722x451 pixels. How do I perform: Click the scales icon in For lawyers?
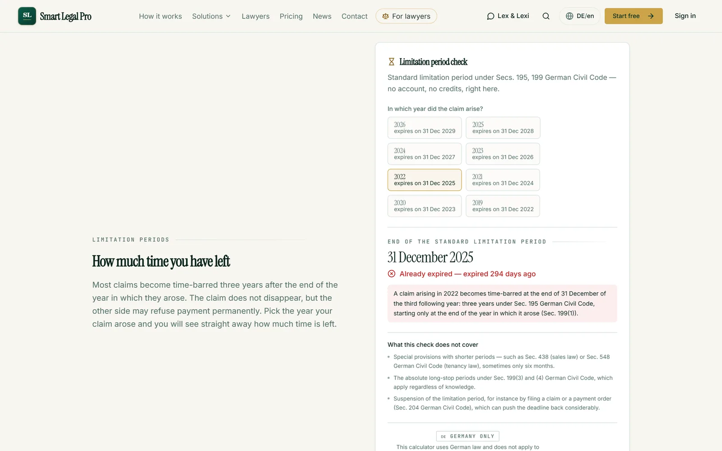point(385,16)
